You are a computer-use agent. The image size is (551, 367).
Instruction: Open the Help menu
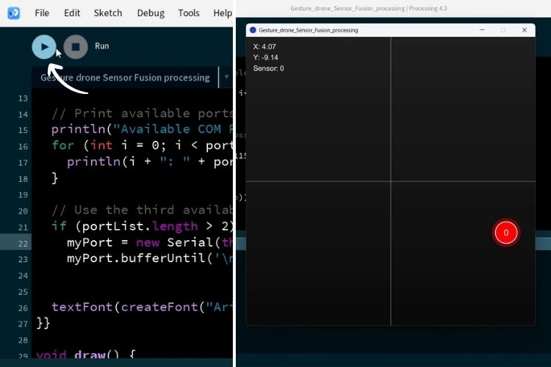222,13
